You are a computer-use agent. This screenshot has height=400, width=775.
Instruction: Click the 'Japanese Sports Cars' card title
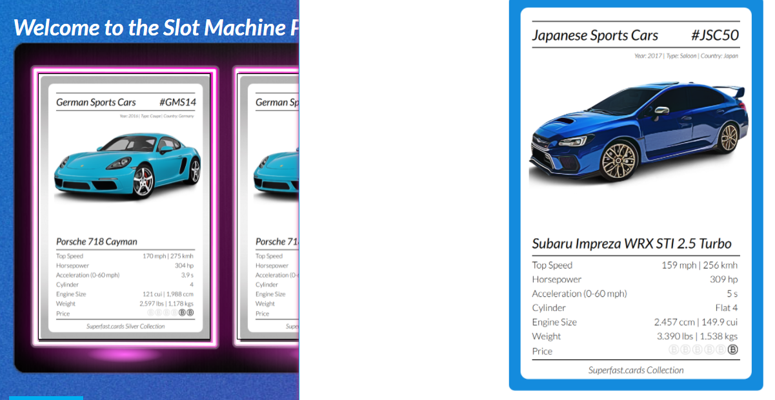click(x=595, y=35)
